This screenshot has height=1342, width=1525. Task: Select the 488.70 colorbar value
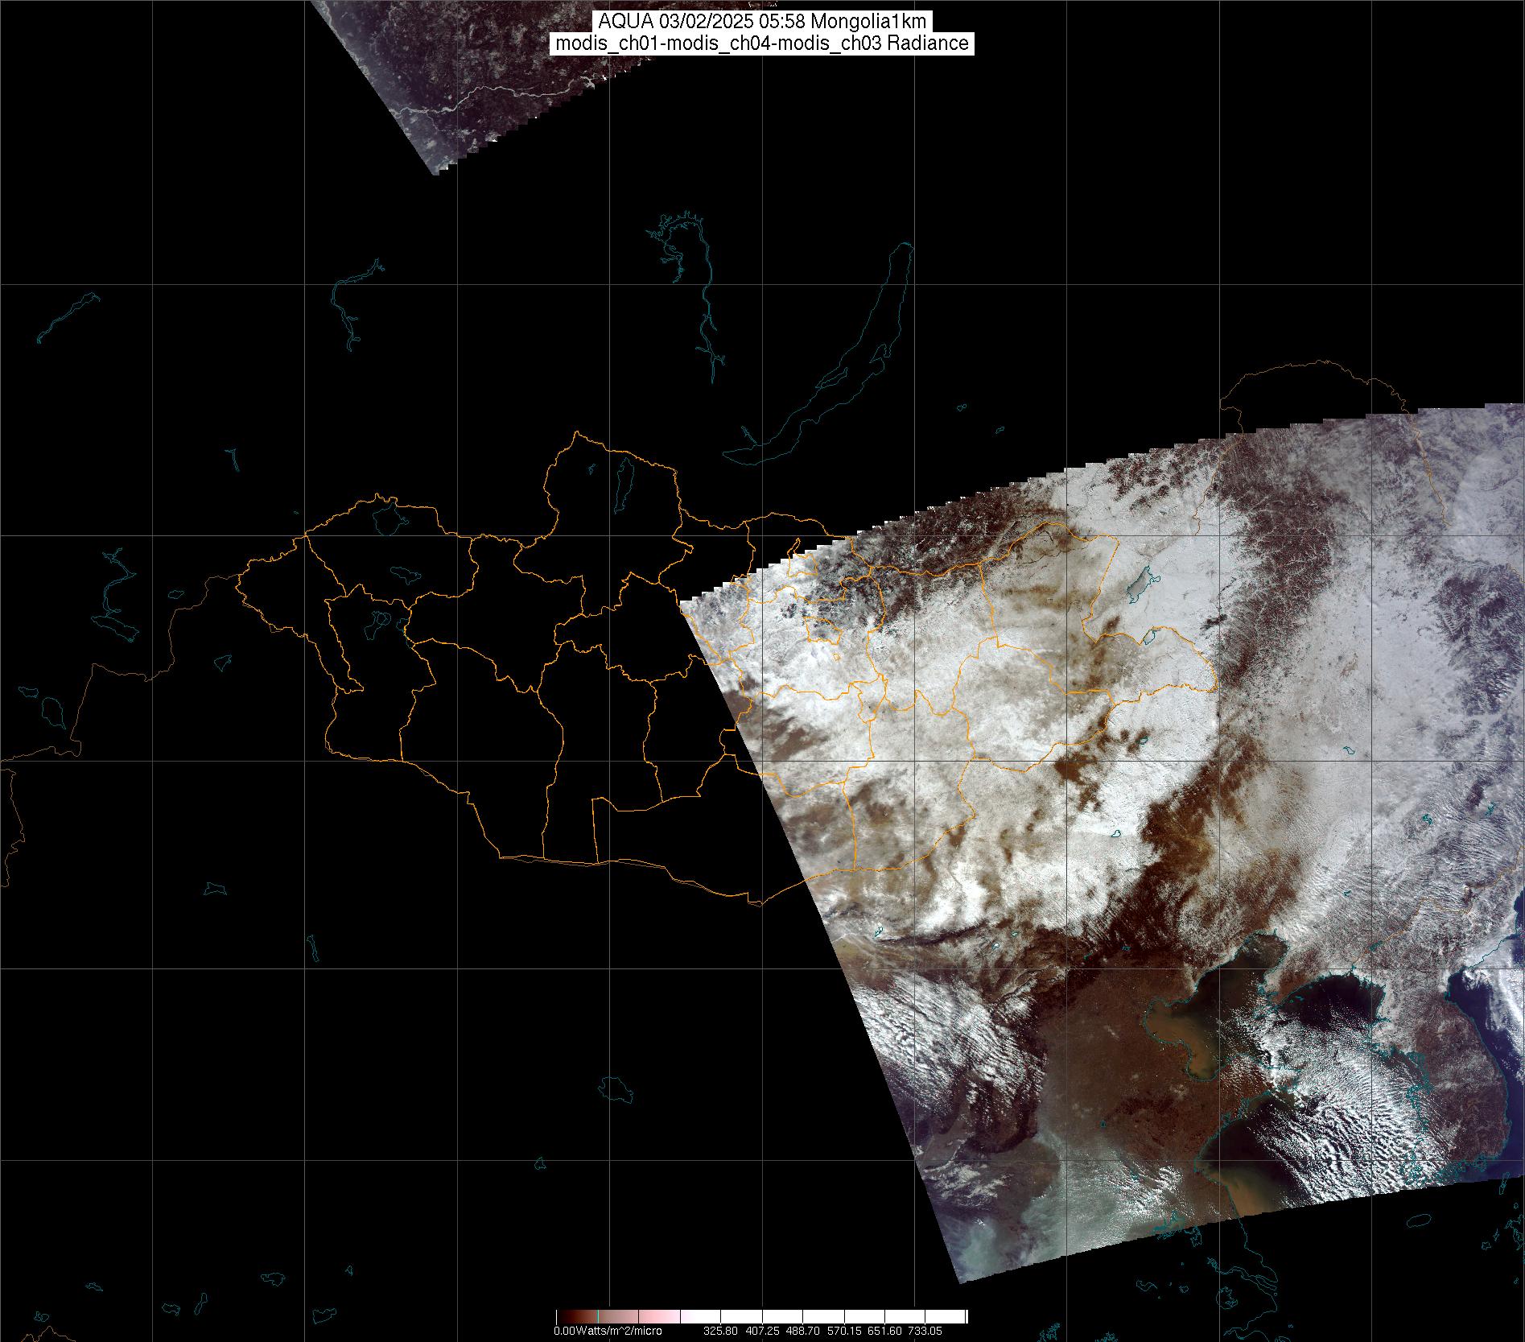(x=804, y=1332)
